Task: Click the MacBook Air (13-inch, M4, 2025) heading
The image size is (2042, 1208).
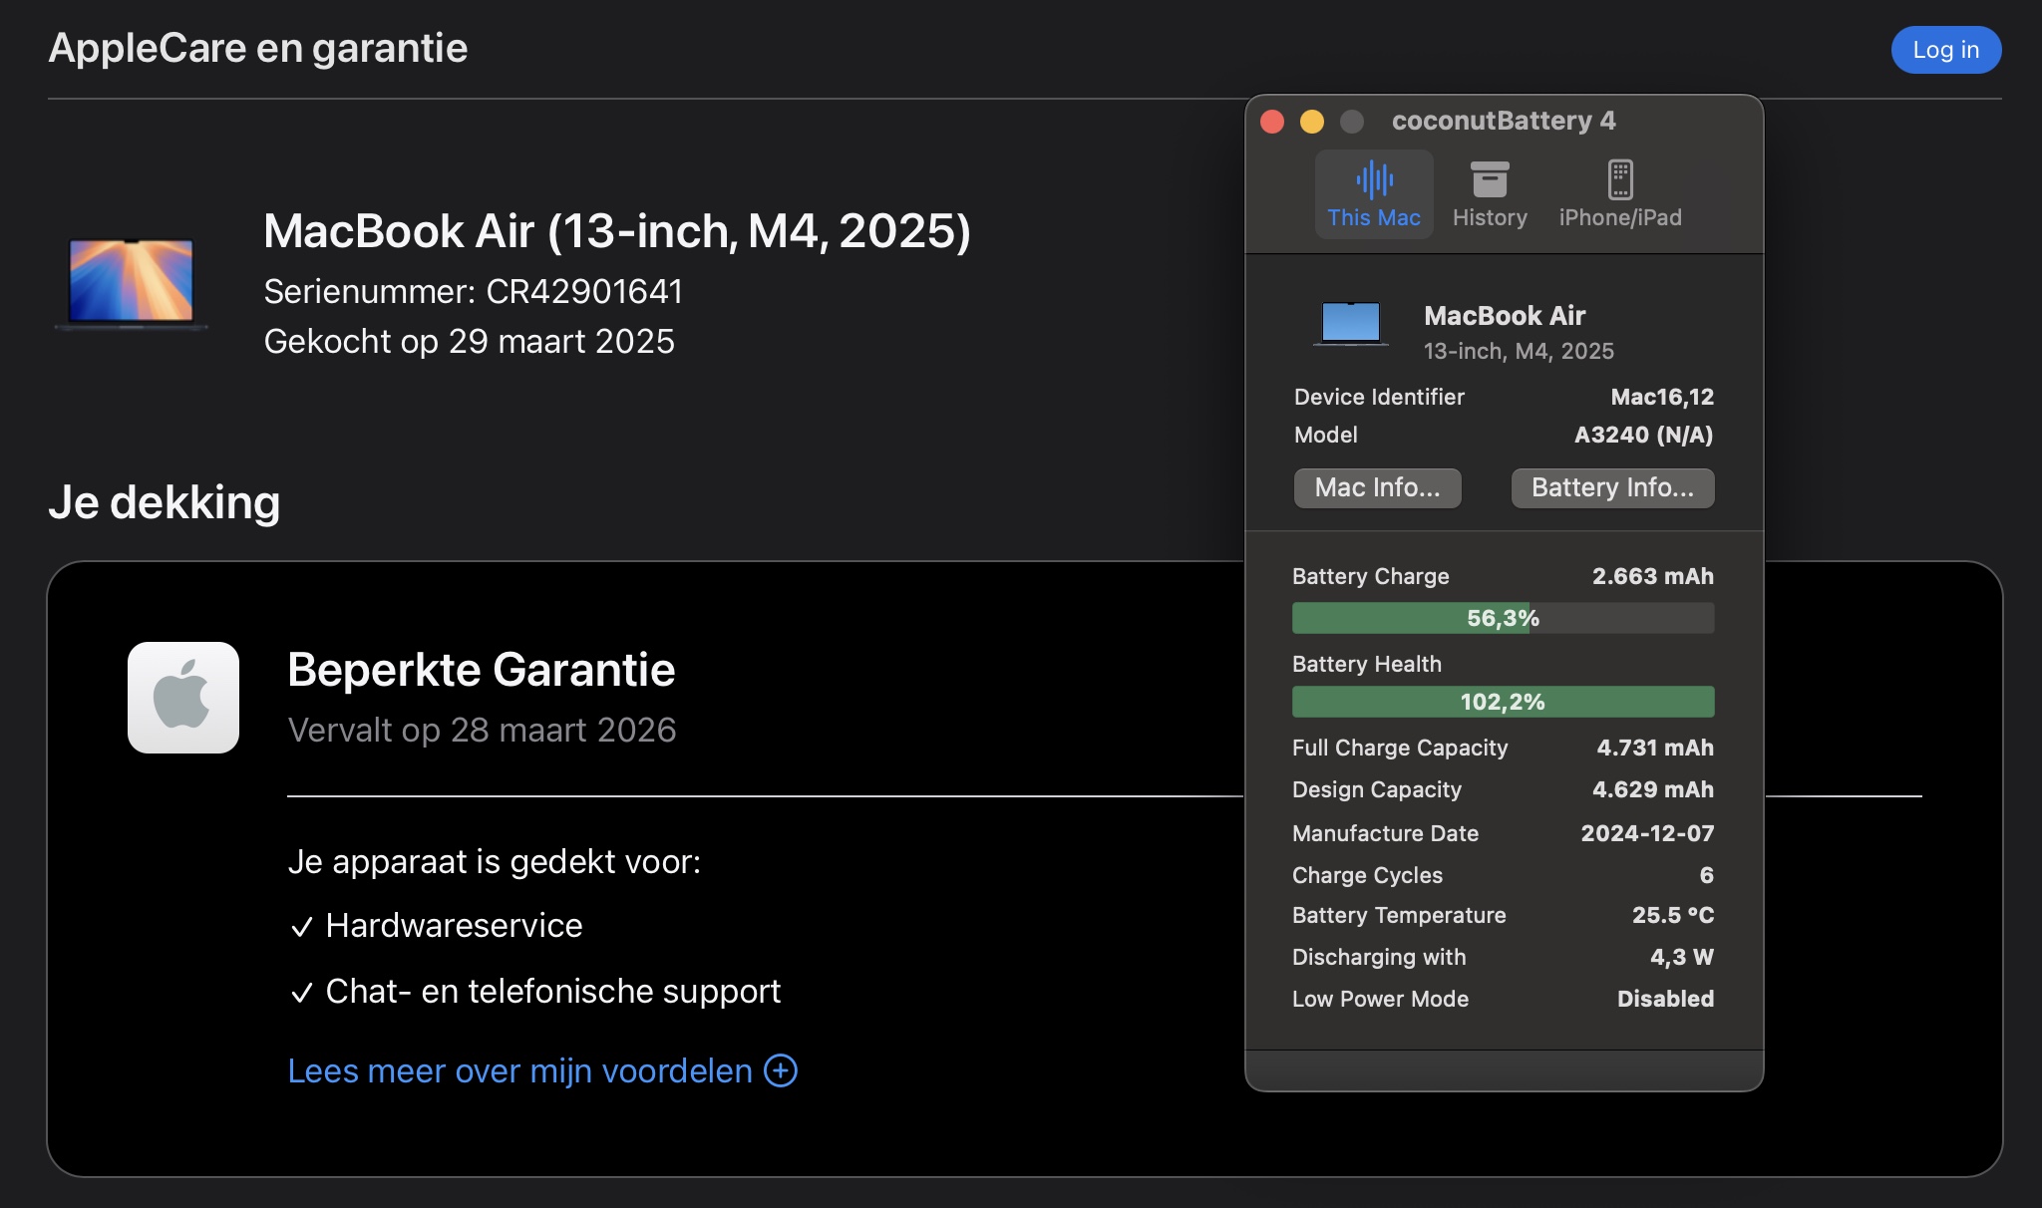Action: coord(617,231)
